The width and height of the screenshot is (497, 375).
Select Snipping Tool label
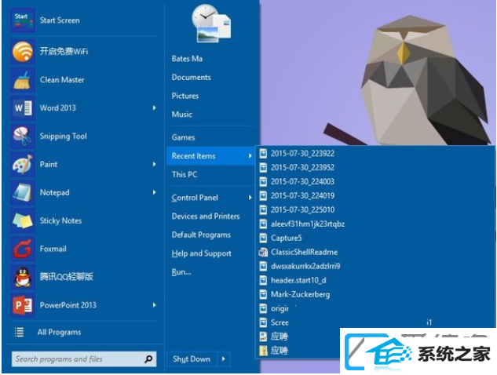pyautogui.click(x=63, y=137)
